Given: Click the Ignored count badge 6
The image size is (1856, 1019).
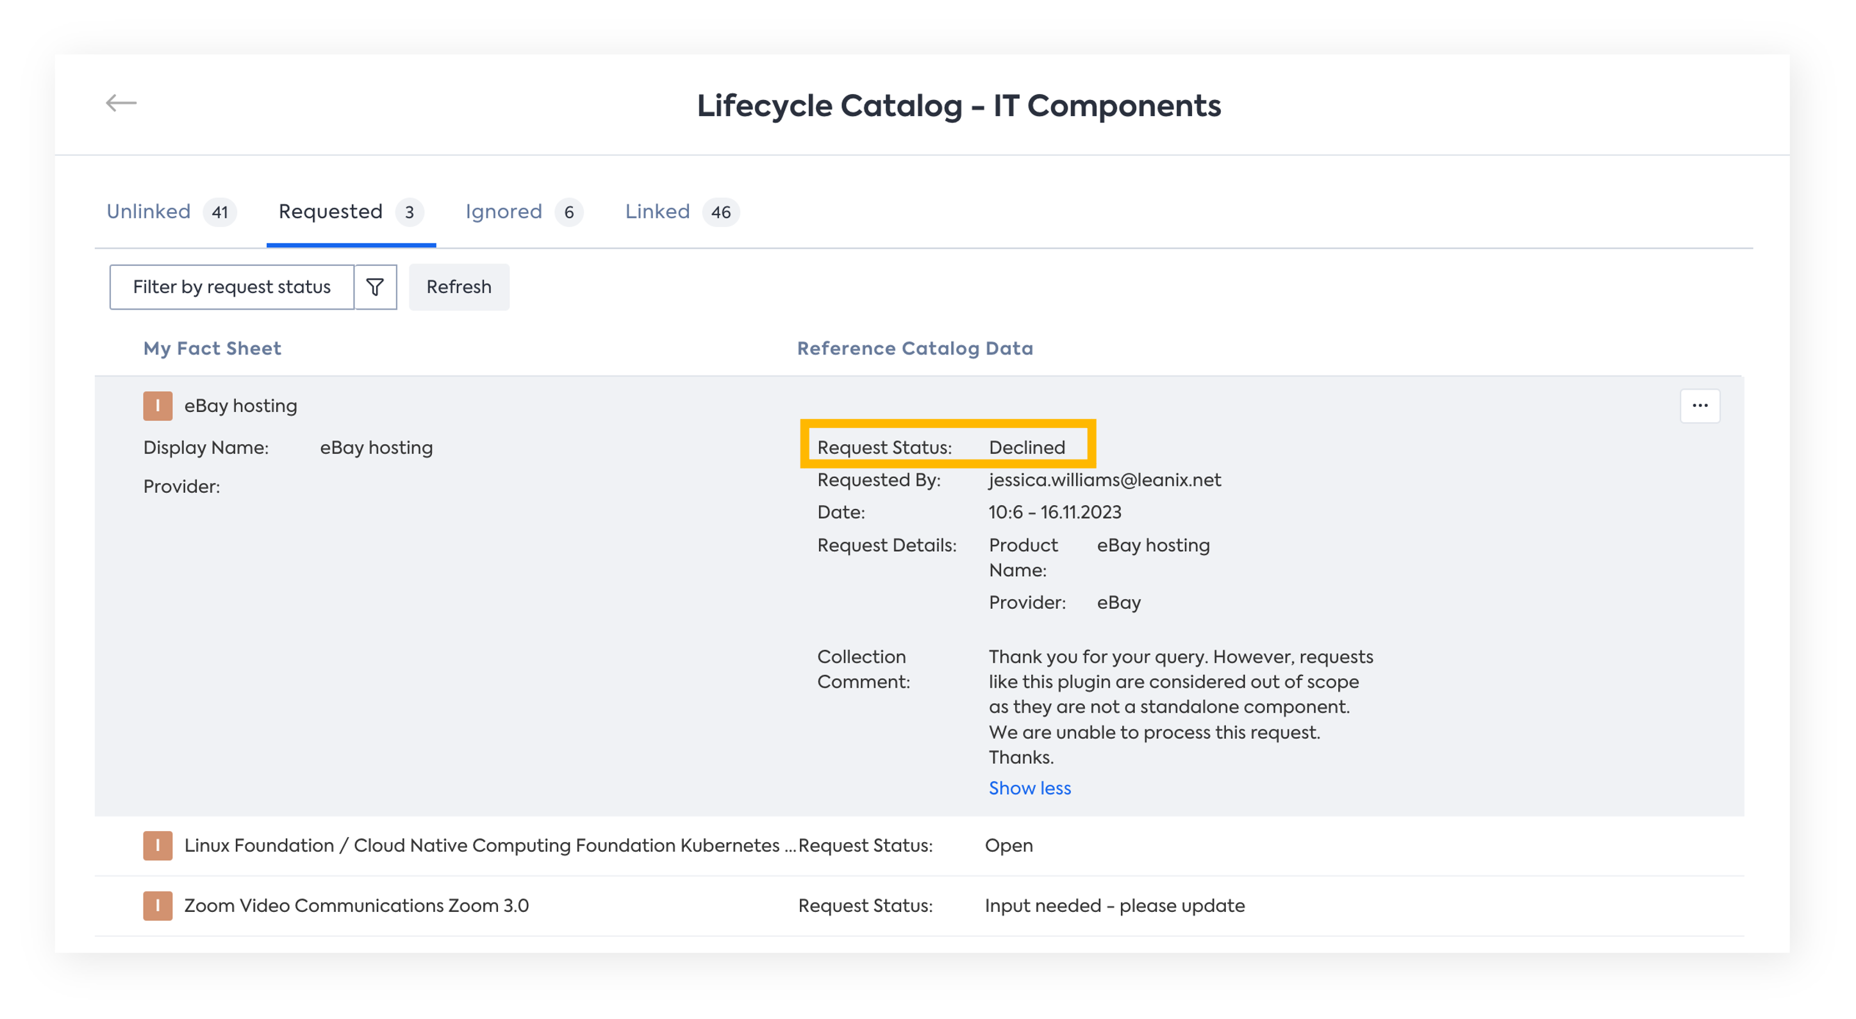Looking at the screenshot, I should (x=569, y=212).
